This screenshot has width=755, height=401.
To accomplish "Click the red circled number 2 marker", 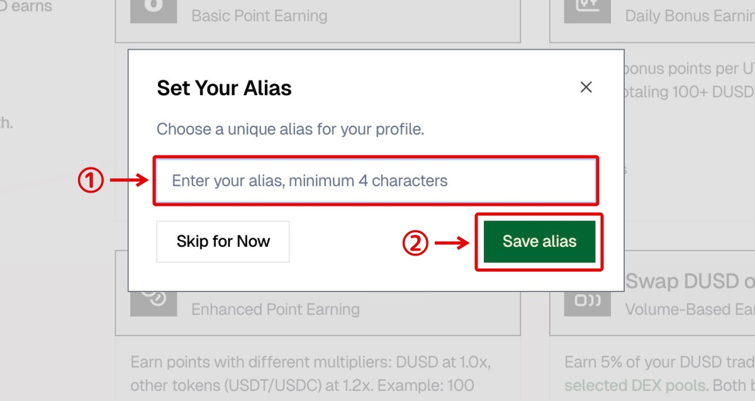I will point(416,243).
